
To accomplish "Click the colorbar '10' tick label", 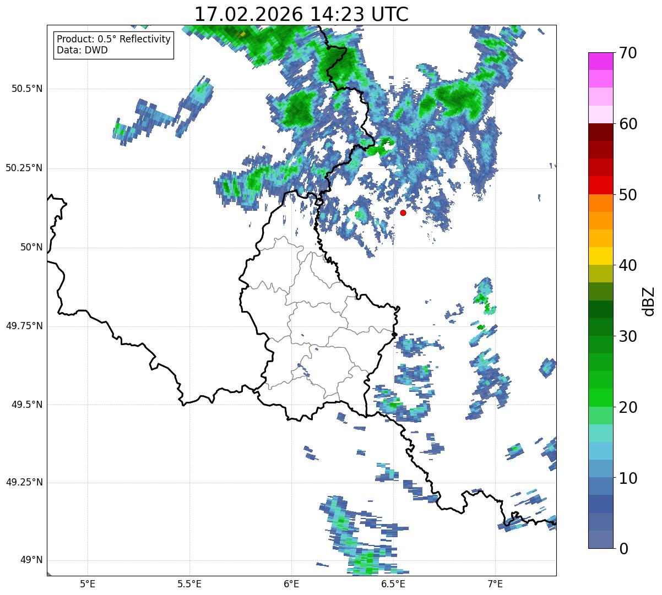I will pos(627,478).
